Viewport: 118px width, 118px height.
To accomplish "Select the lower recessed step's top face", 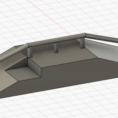I will pyautogui.click(x=23, y=73).
